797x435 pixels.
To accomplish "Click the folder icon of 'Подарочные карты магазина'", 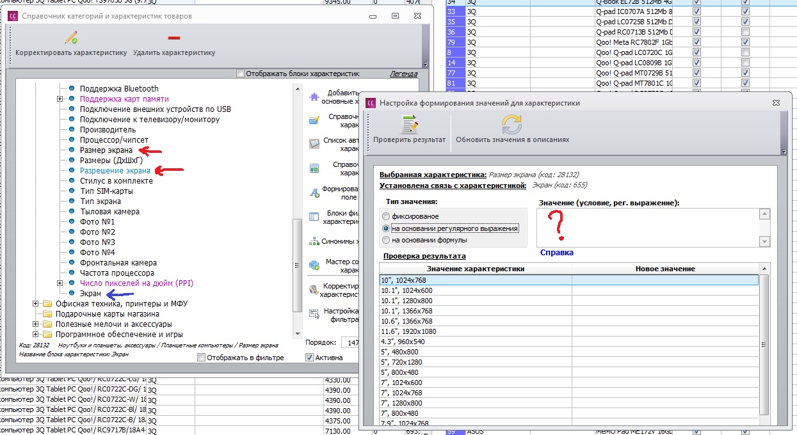I will 47,314.
